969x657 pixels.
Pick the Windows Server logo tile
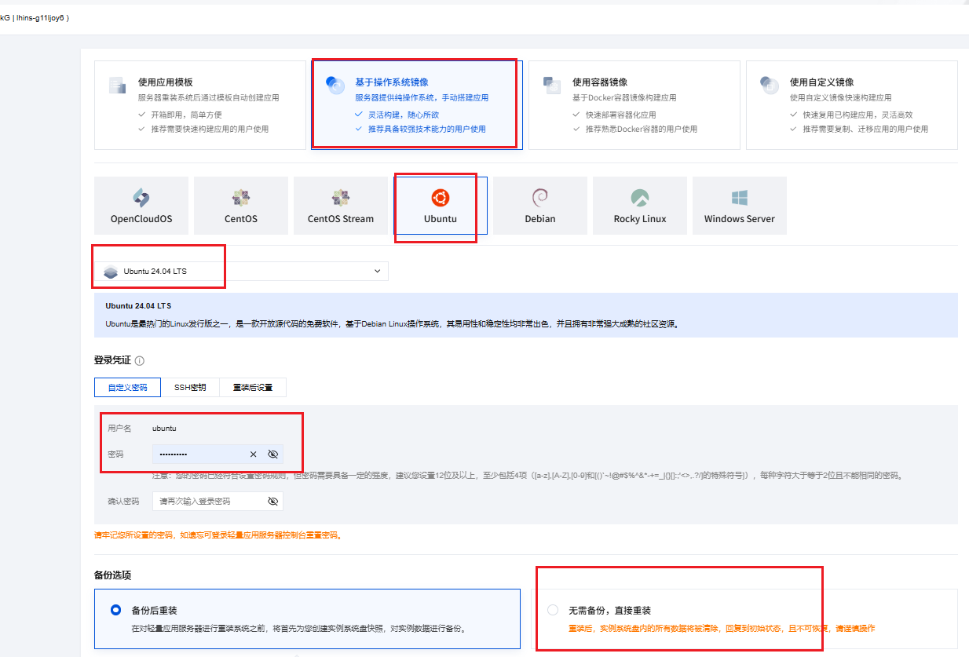(x=740, y=206)
